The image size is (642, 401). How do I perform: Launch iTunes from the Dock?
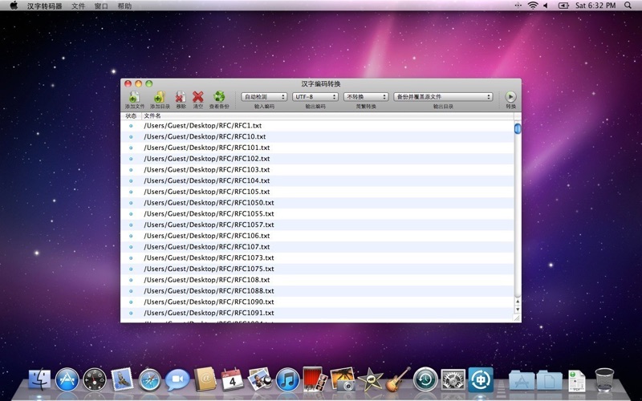click(x=286, y=379)
